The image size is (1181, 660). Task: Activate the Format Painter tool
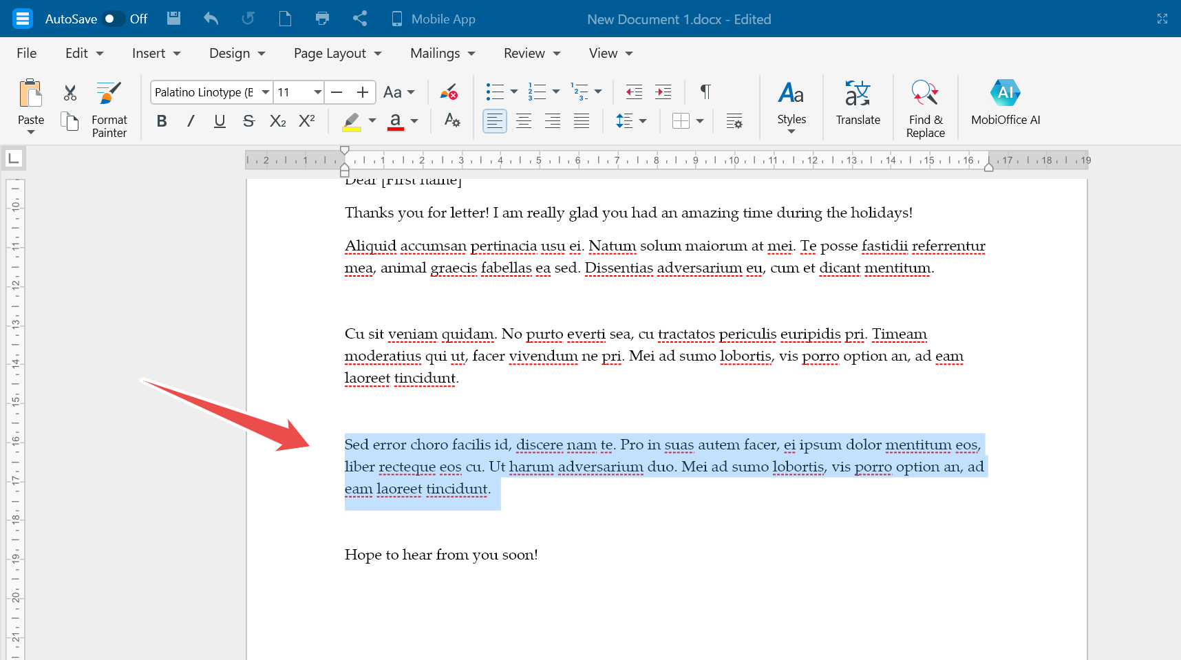pyautogui.click(x=109, y=109)
